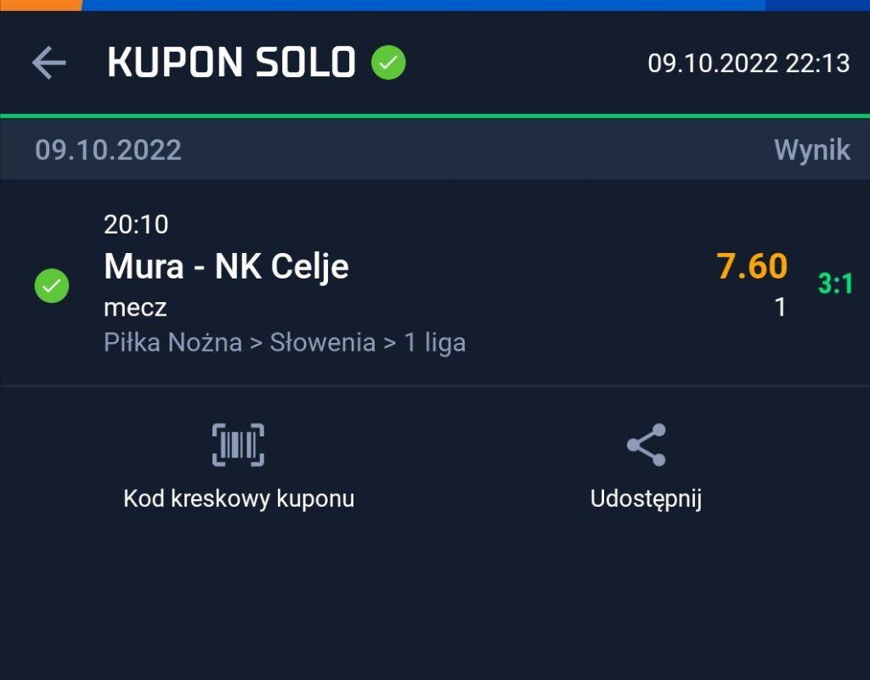Tap the back arrow icon
Image resolution: width=870 pixels, height=680 pixels.
[48, 63]
